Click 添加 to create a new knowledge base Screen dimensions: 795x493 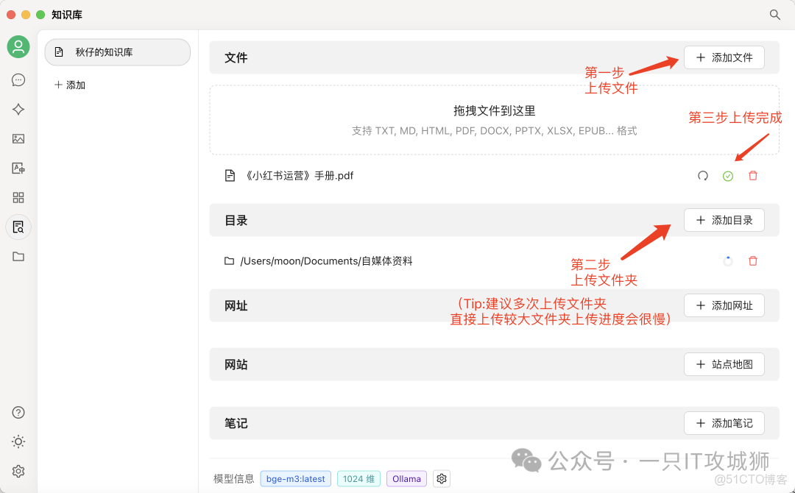[x=69, y=85]
